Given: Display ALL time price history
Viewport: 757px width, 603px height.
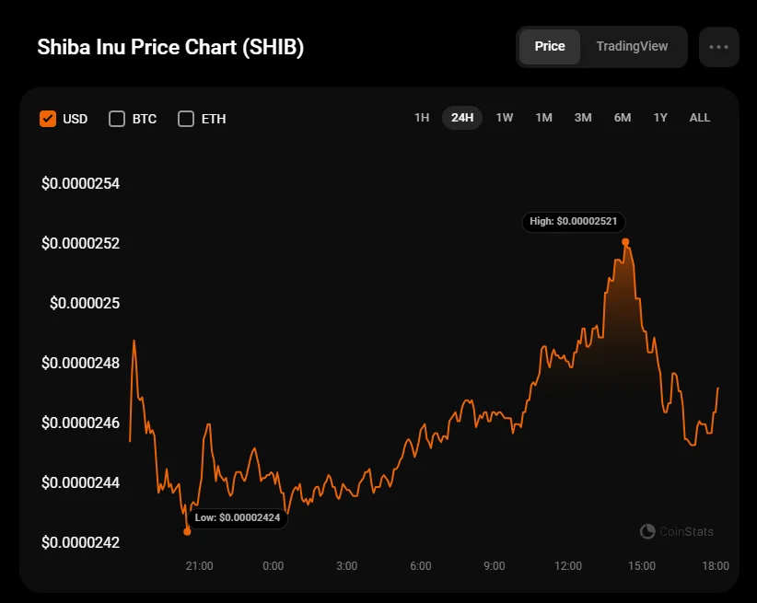Looking at the screenshot, I should click(700, 118).
